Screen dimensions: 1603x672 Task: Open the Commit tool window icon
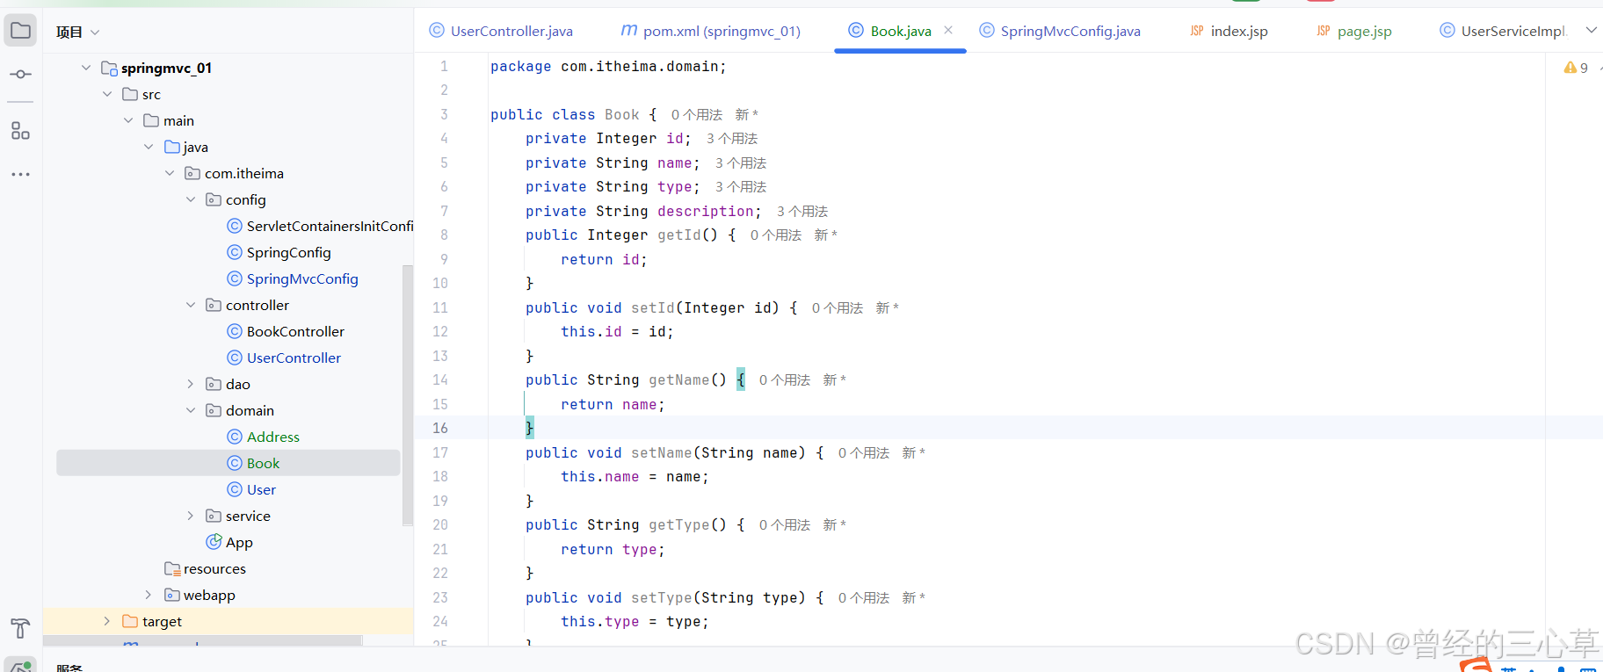pyautogui.click(x=21, y=75)
